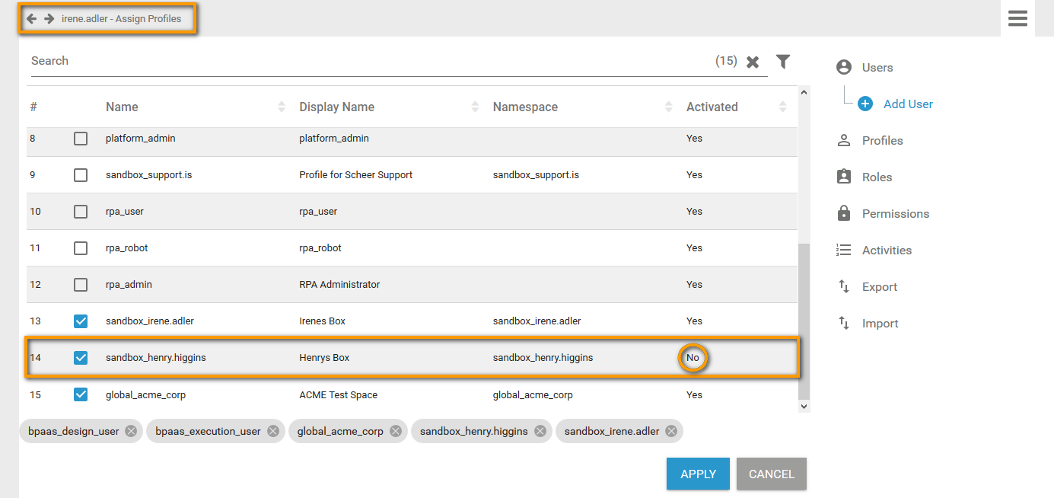Image resolution: width=1054 pixels, height=498 pixels.
Task: Open the Permissions menu item
Action: (895, 214)
